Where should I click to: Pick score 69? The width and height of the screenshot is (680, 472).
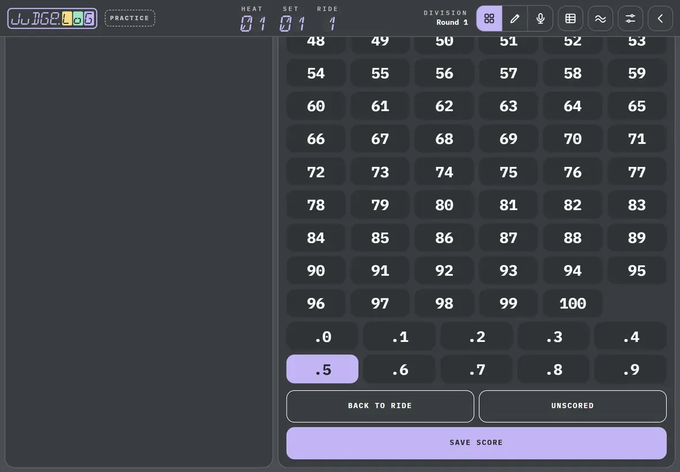coord(508,139)
